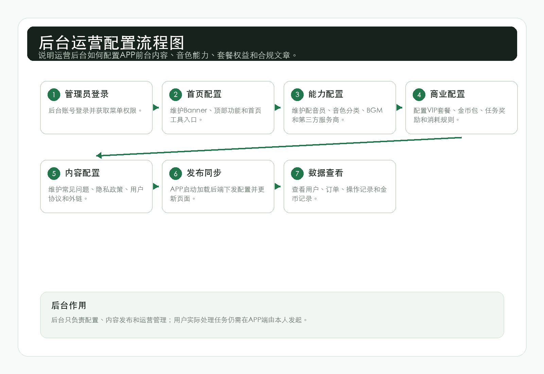The image size is (544, 374).
Task: Click the title 后台运营配置流程图
Action: click(x=112, y=43)
